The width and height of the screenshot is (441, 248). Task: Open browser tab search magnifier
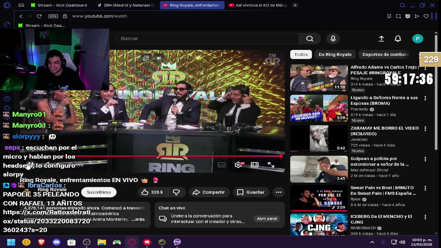pyautogui.click(x=402, y=5)
